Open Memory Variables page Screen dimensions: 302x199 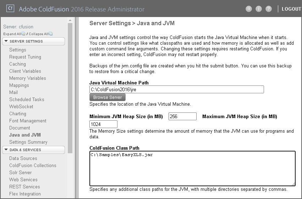28,78
